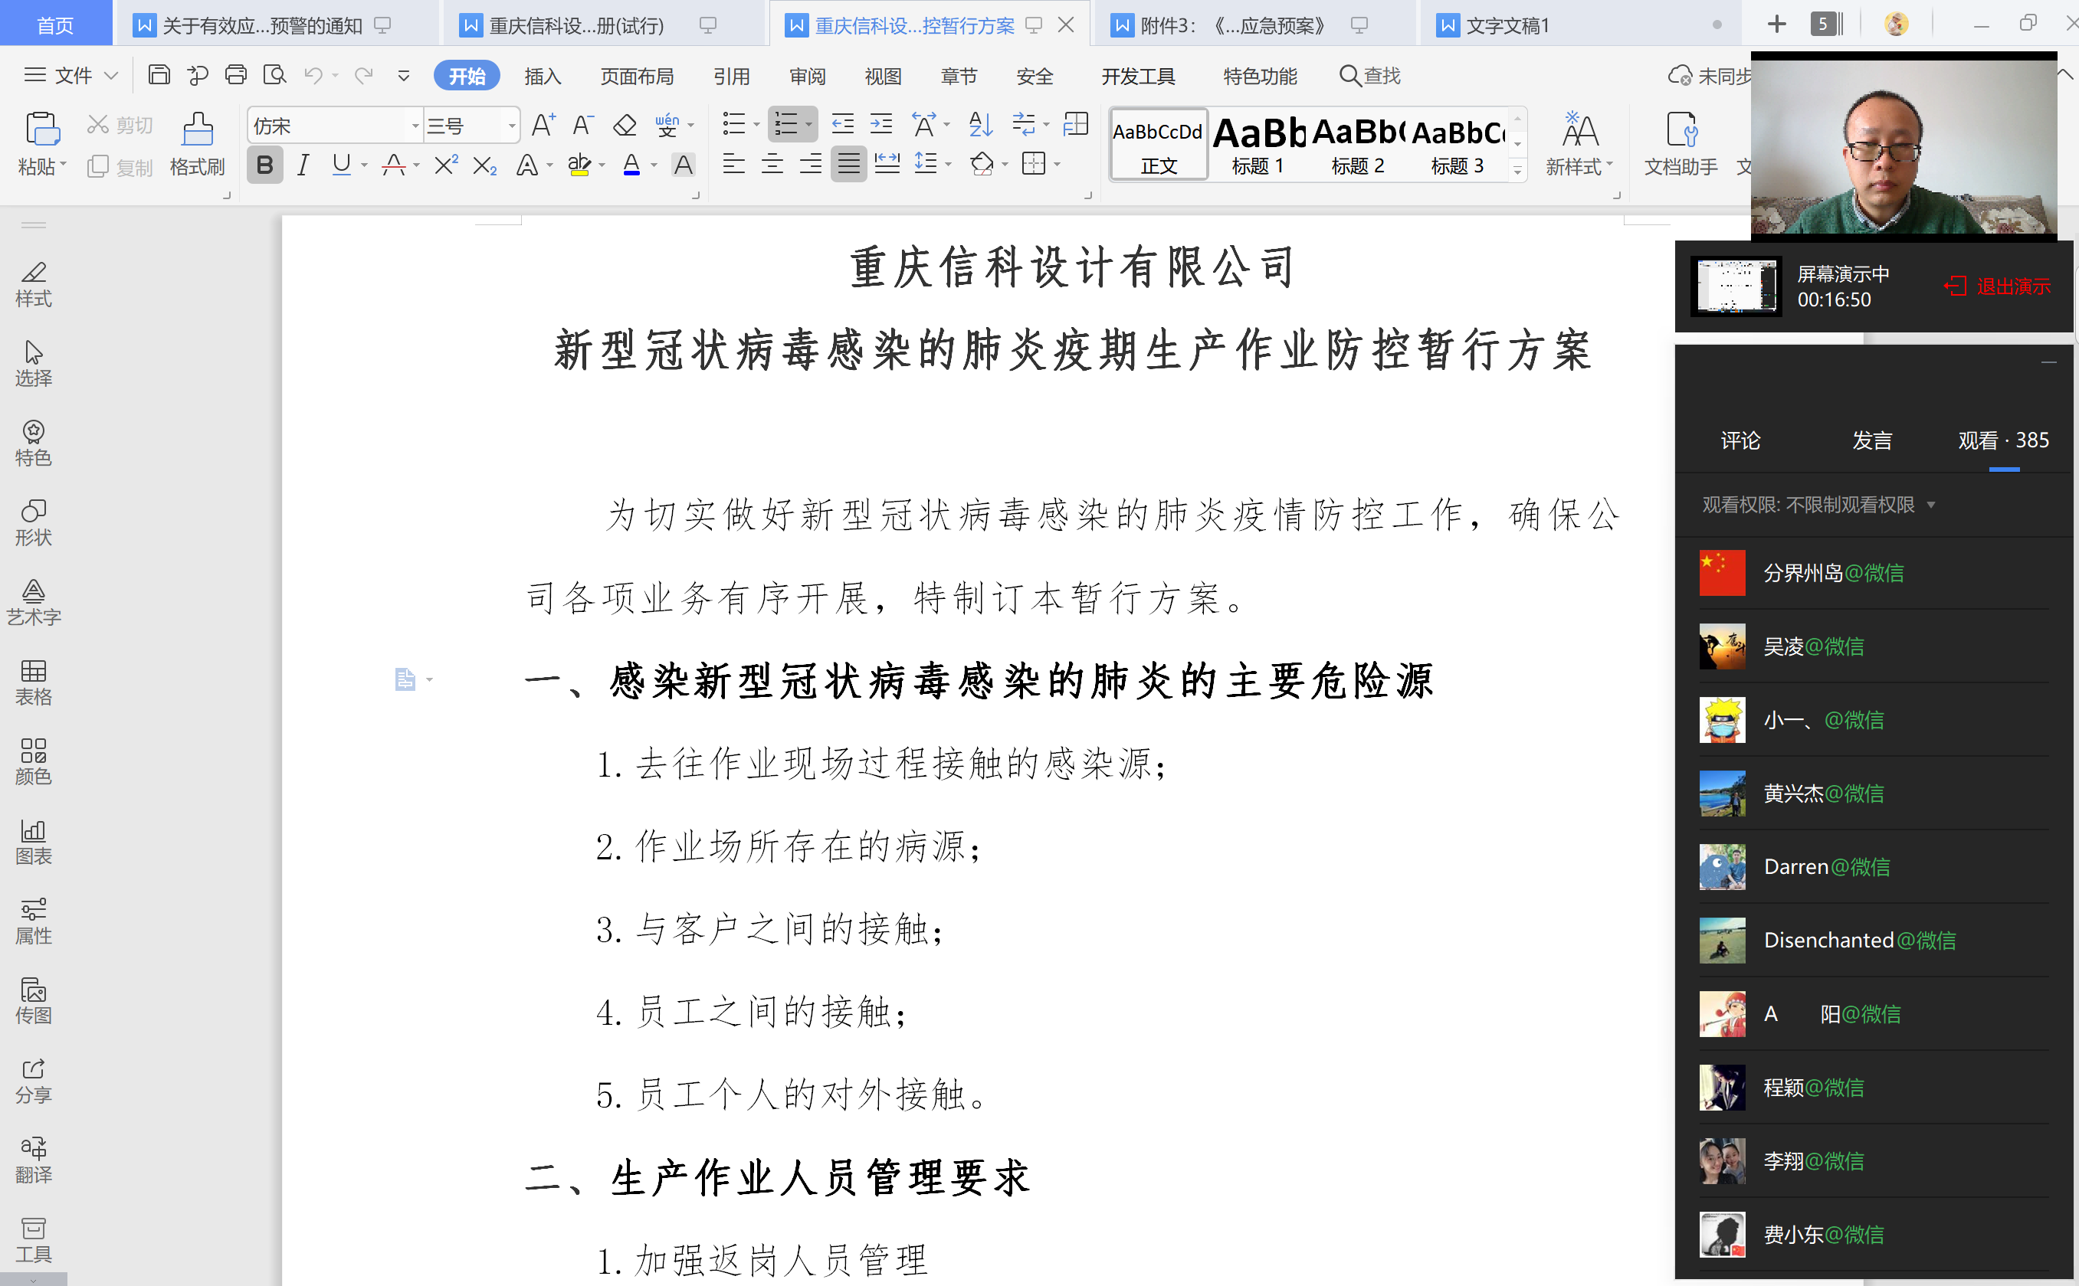Click the screen share preview thumbnail
This screenshot has width=2079, height=1286.
click(x=1736, y=286)
